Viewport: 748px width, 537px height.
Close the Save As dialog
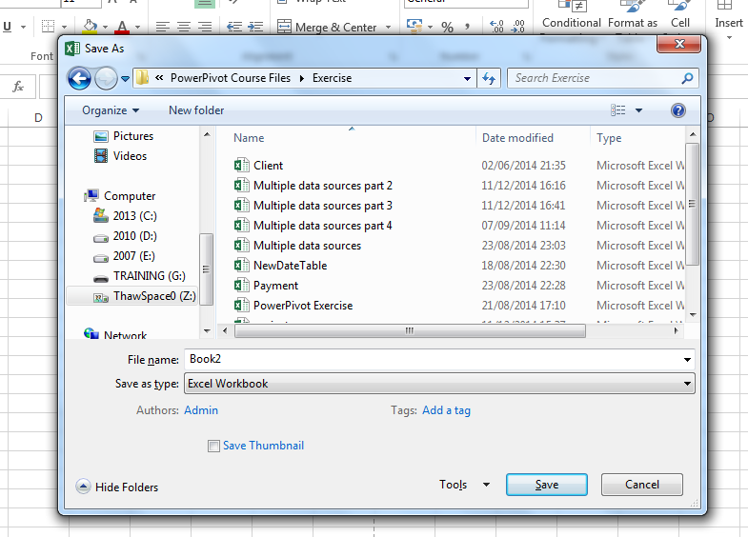[x=678, y=45]
